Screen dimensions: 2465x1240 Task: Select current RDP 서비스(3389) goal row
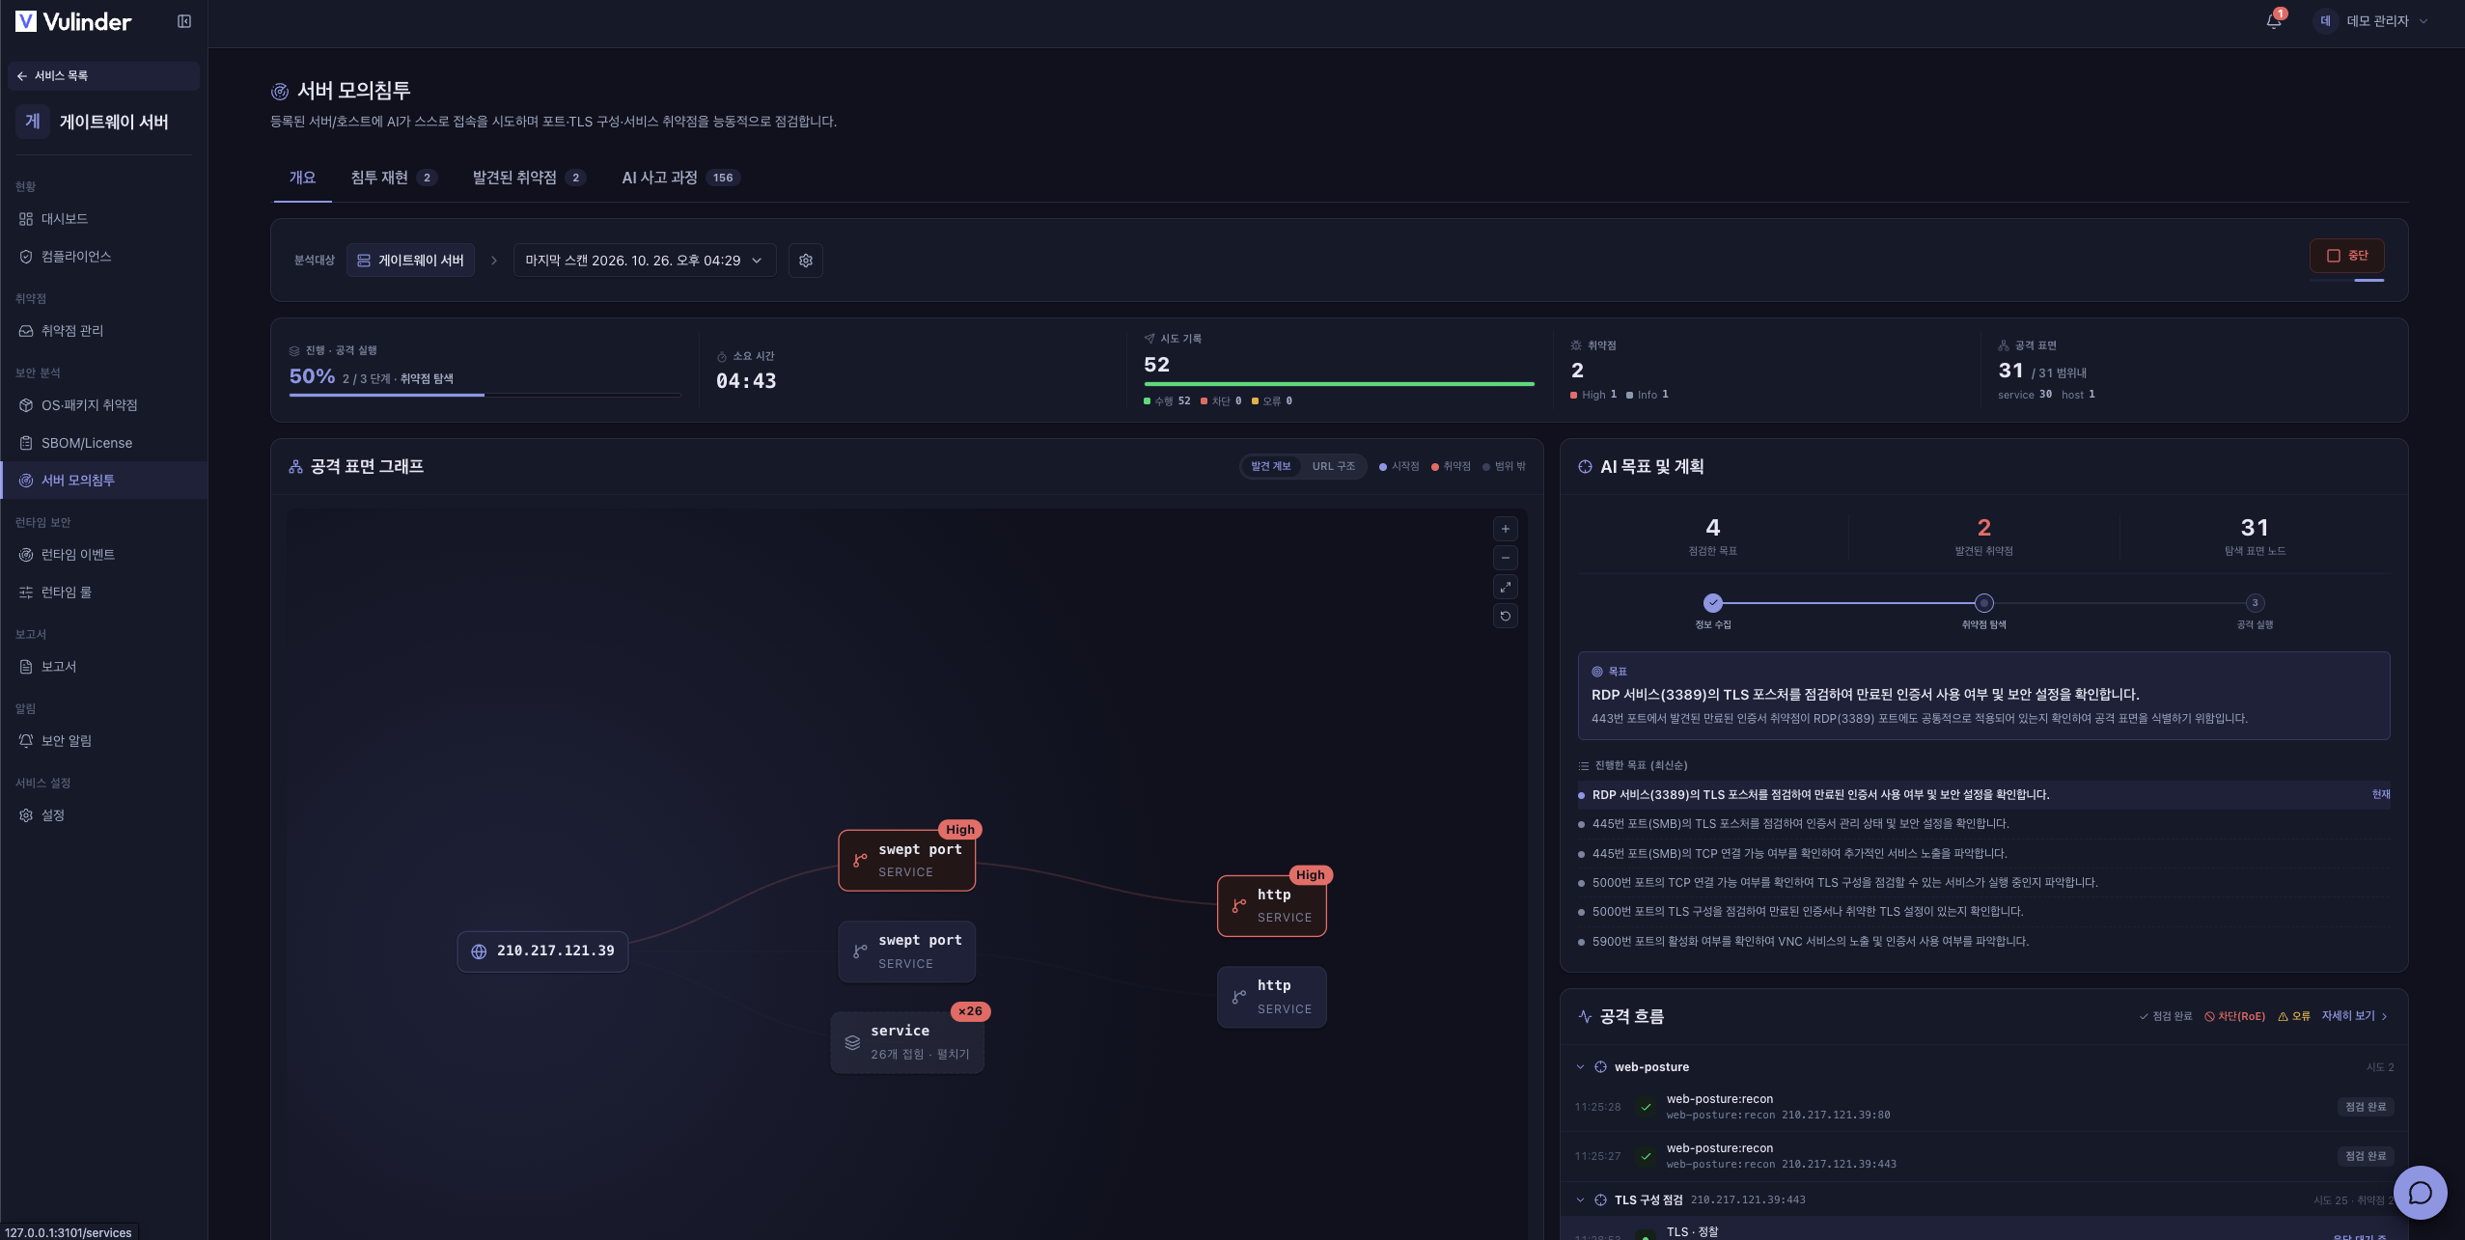1983,795
